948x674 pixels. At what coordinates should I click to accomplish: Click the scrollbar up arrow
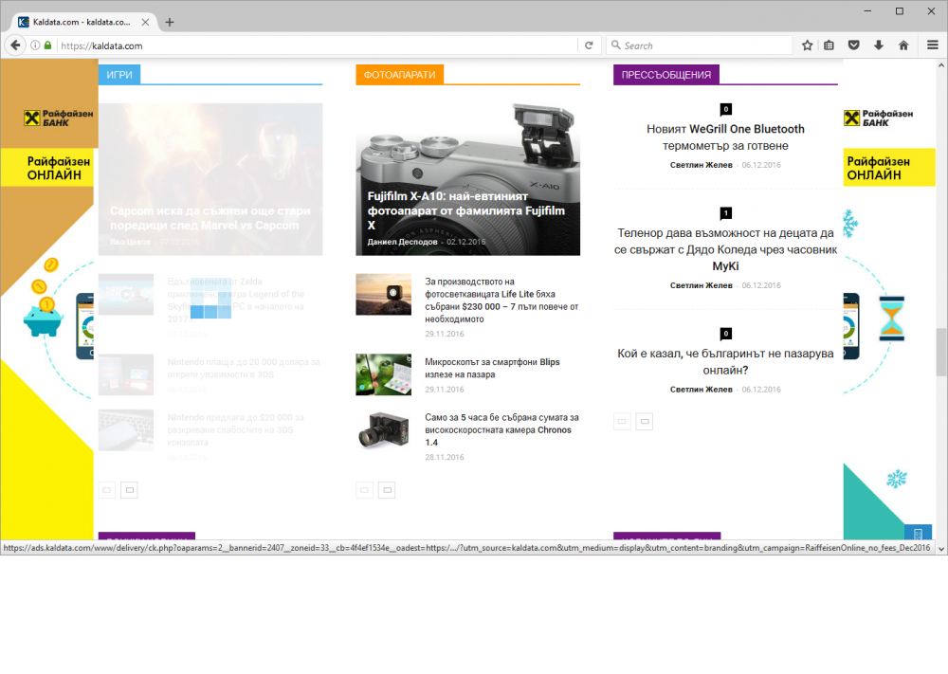[941, 64]
